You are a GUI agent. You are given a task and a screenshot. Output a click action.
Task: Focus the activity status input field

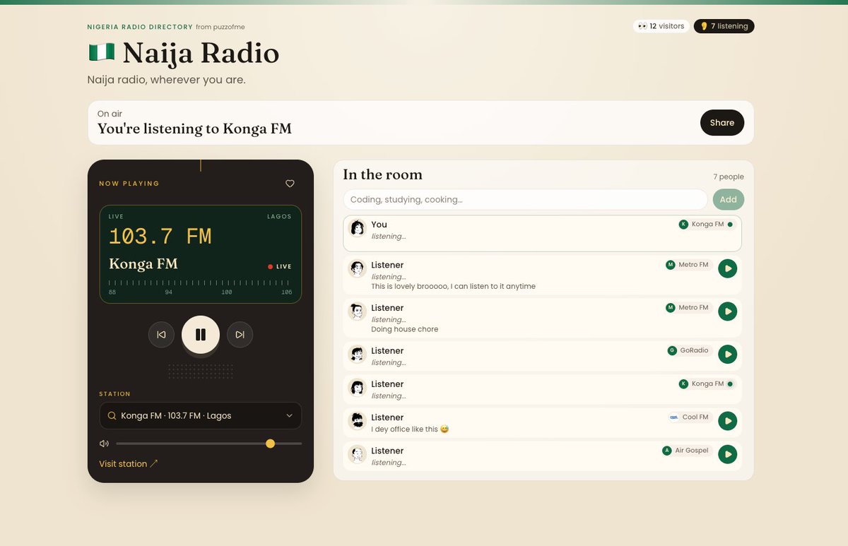(x=525, y=200)
